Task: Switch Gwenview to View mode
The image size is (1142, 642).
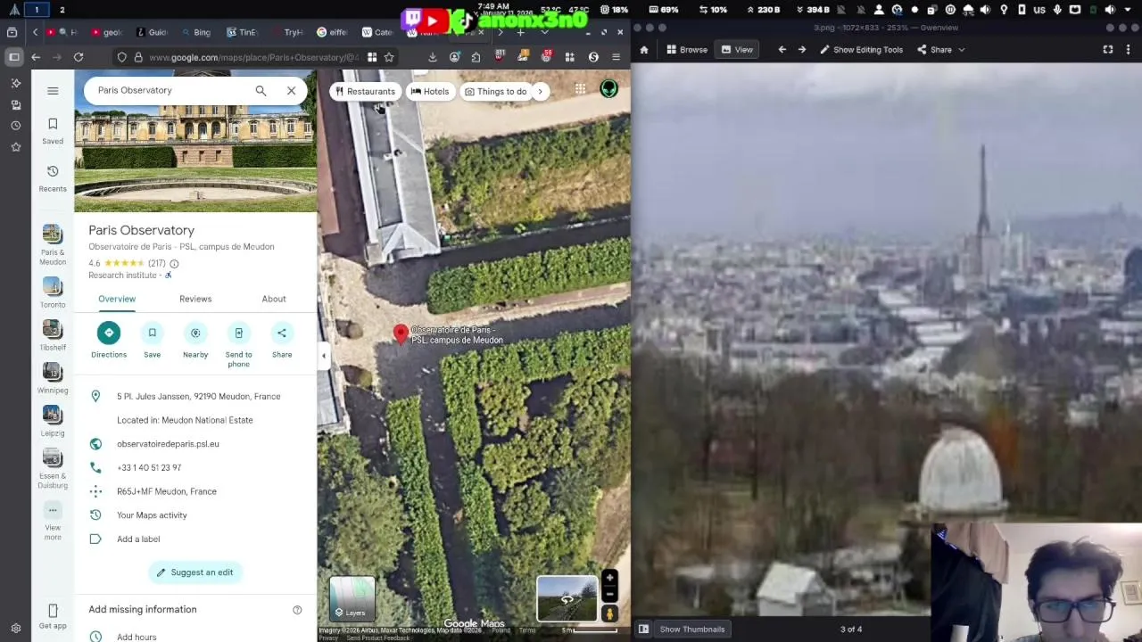Action: point(737,50)
